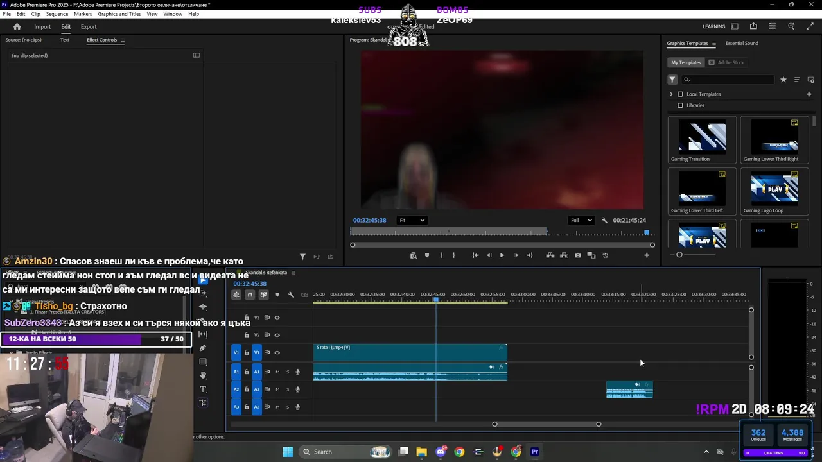Show favorites star in Graphics Templates
This screenshot has width=822, height=462.
click(783, 80)
